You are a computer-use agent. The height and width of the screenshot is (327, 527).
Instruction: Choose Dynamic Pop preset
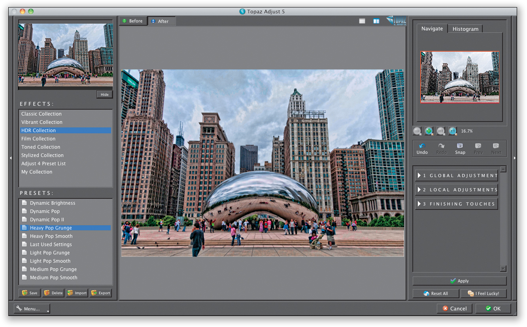point(66,211)
